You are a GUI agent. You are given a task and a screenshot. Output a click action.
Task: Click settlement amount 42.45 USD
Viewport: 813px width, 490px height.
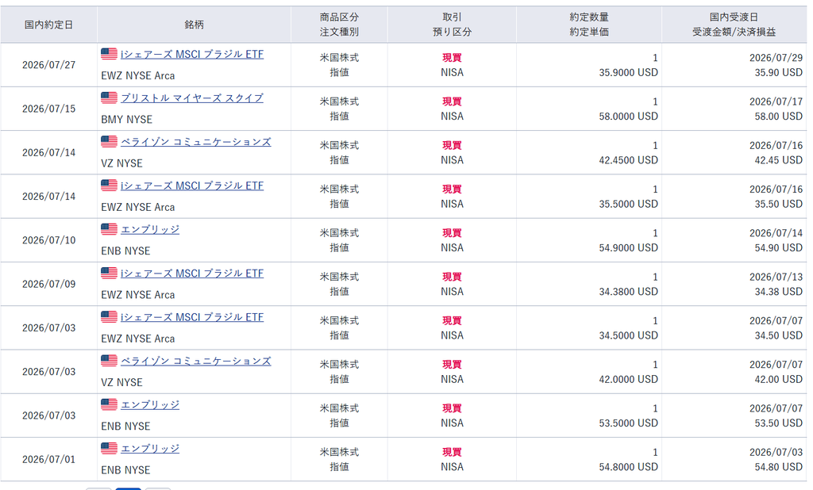pos(778,160)
